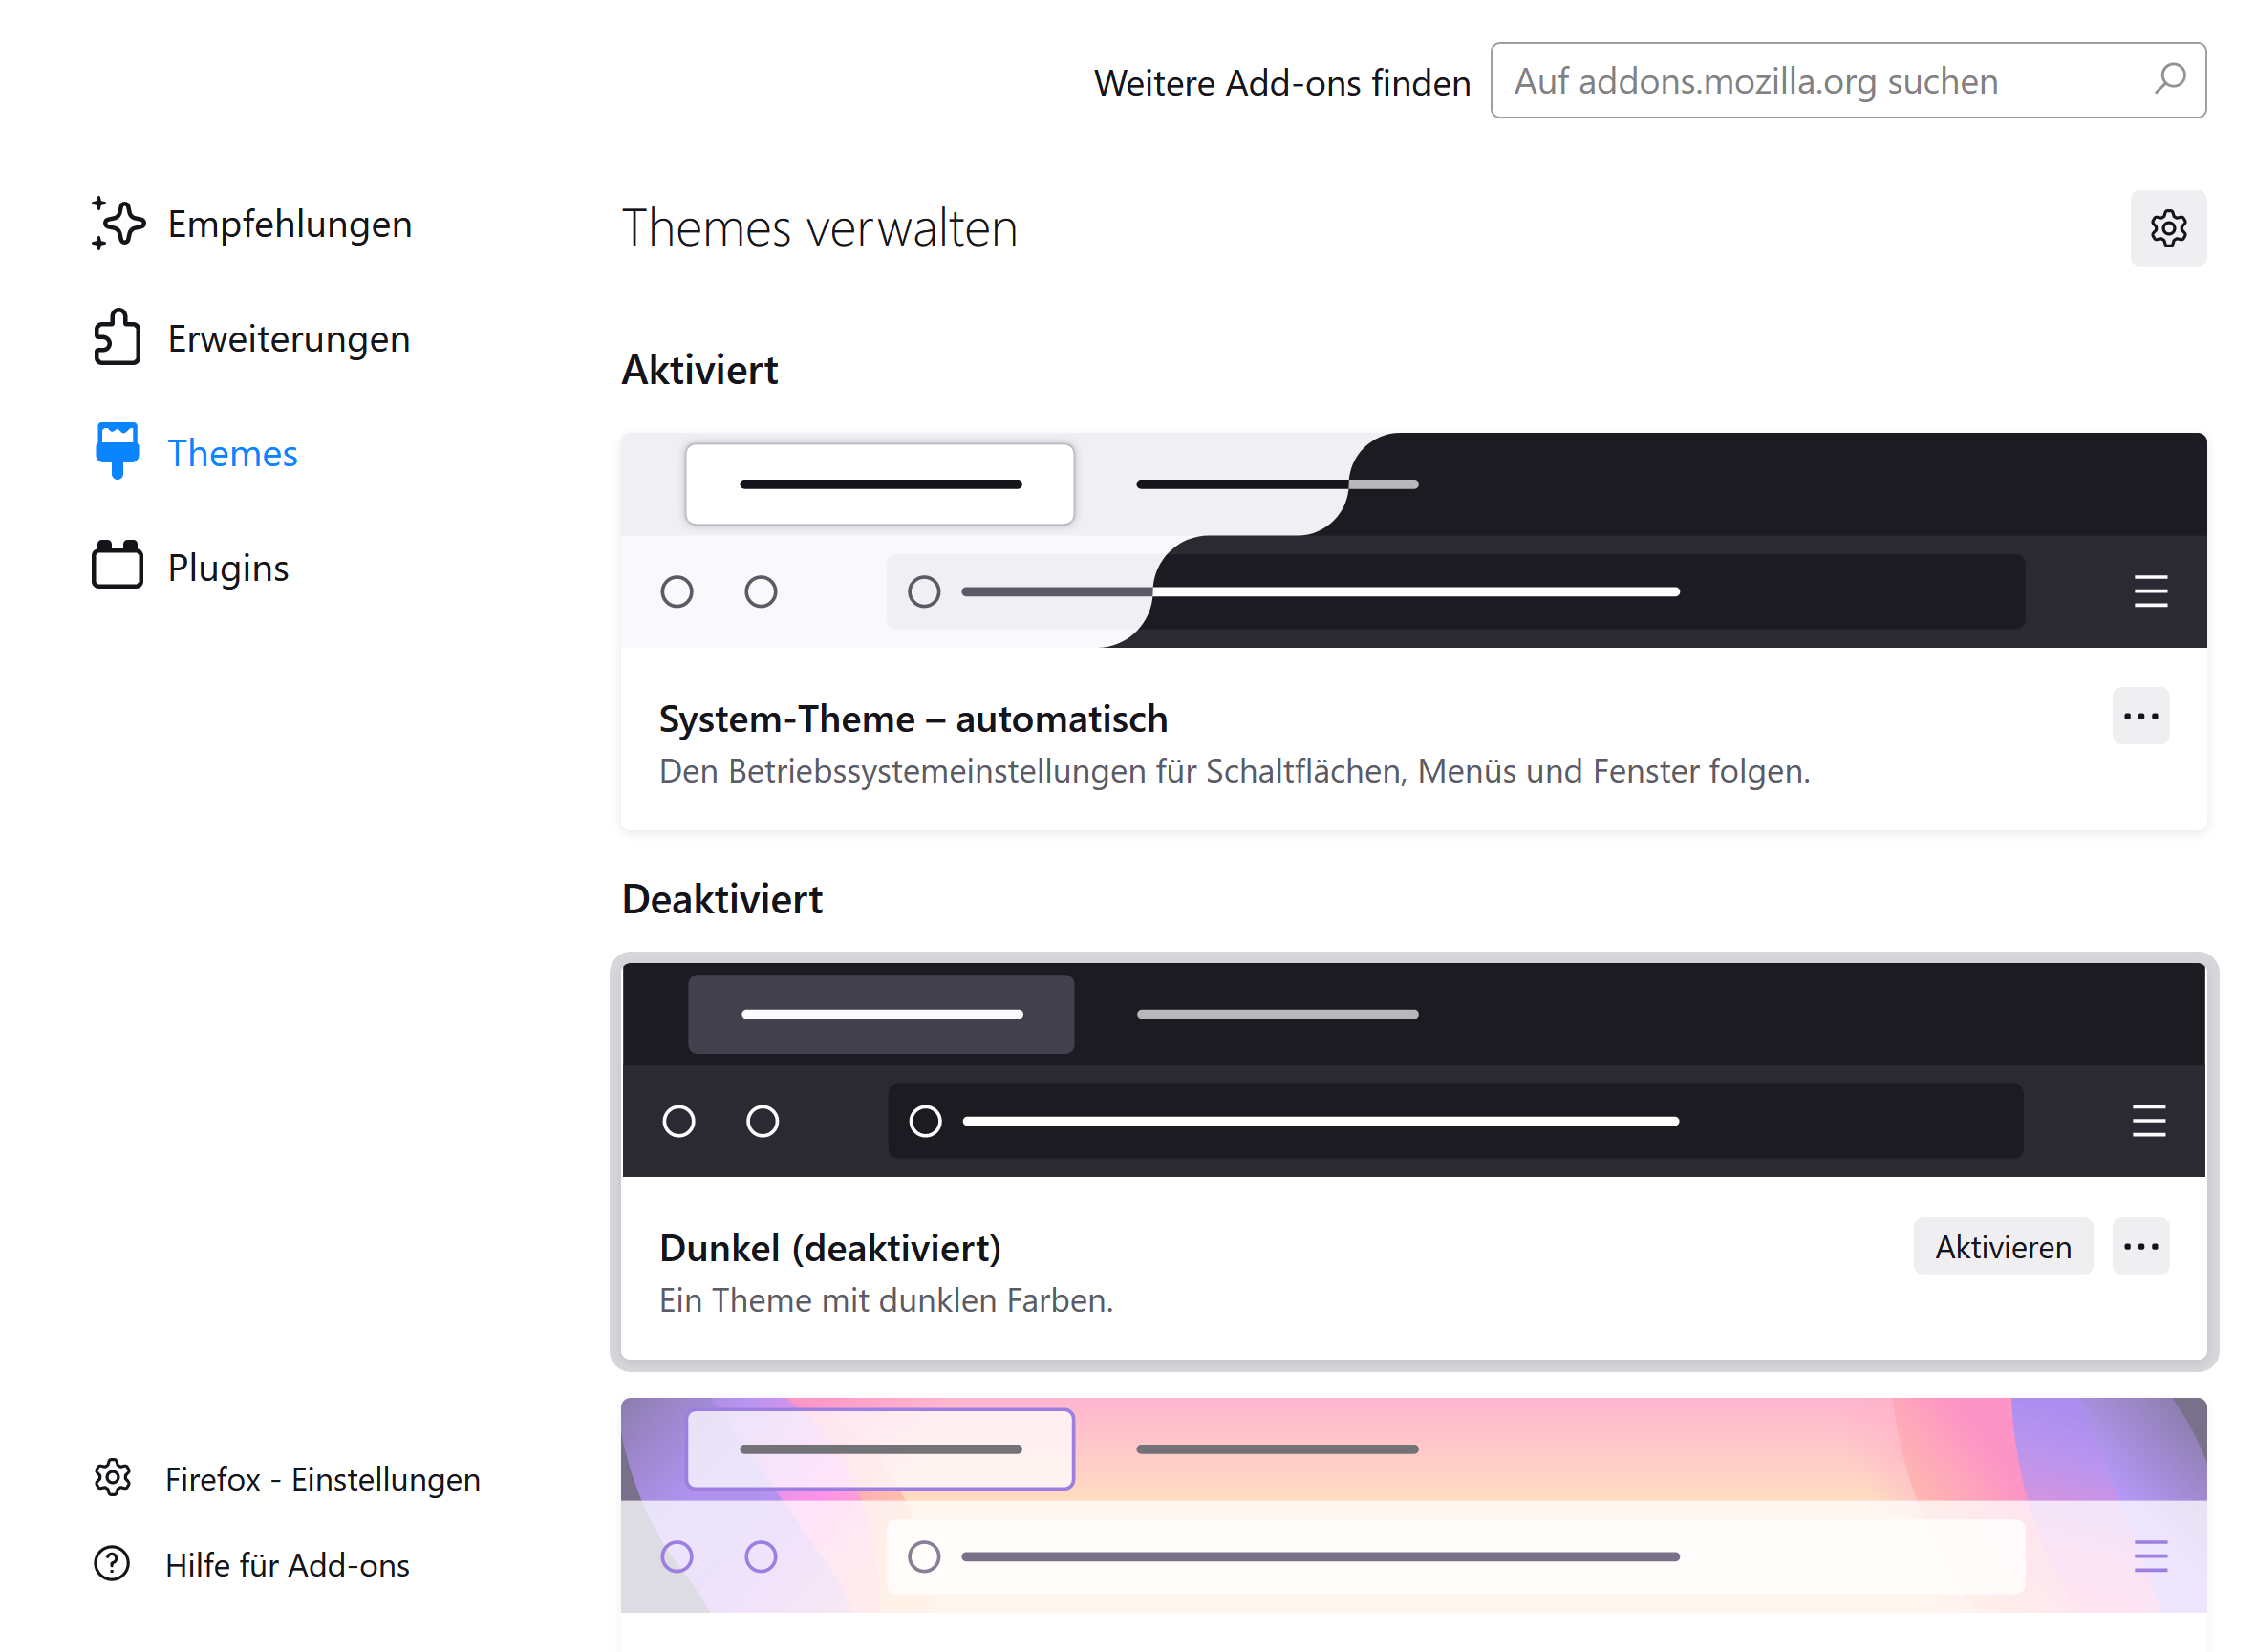Switch to Plugins category
Image resolution: width=2256 pixels, height=1652 pixels.
click(x=228, y=568)
